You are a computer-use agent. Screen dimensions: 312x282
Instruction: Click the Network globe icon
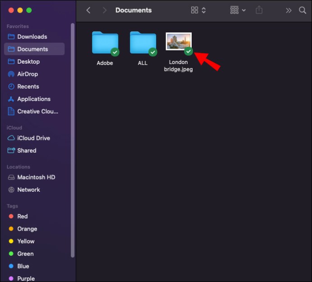pos(11,190)
